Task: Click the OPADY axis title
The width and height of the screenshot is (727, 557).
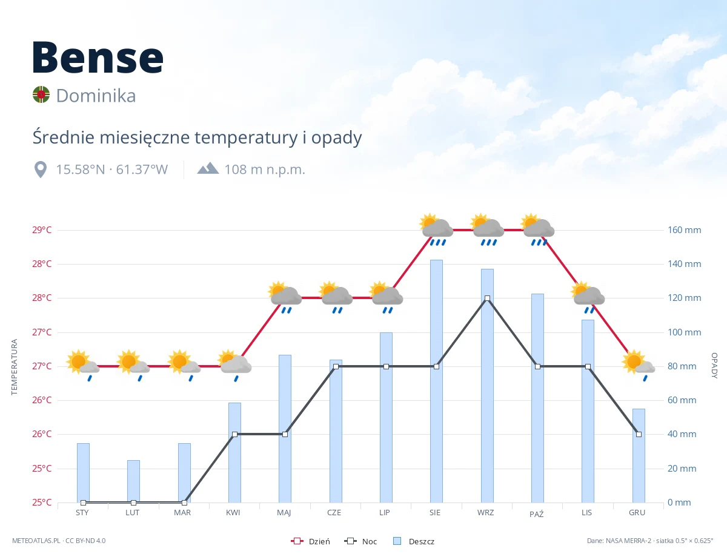Action: (x=714, y=366)
